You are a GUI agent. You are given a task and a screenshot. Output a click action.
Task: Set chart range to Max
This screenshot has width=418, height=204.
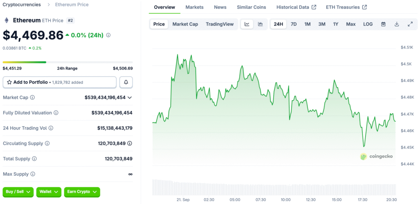click(351, 24)
